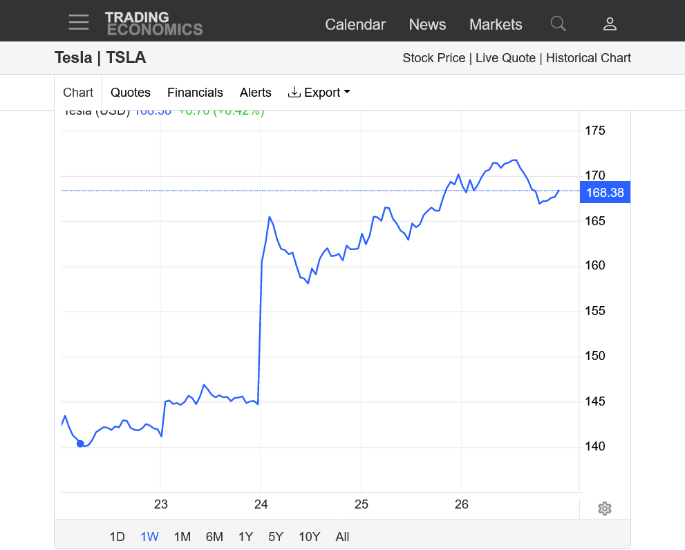Switch to the Quotes tab
This screenshot has height=550, width=685.
(131, 93)
